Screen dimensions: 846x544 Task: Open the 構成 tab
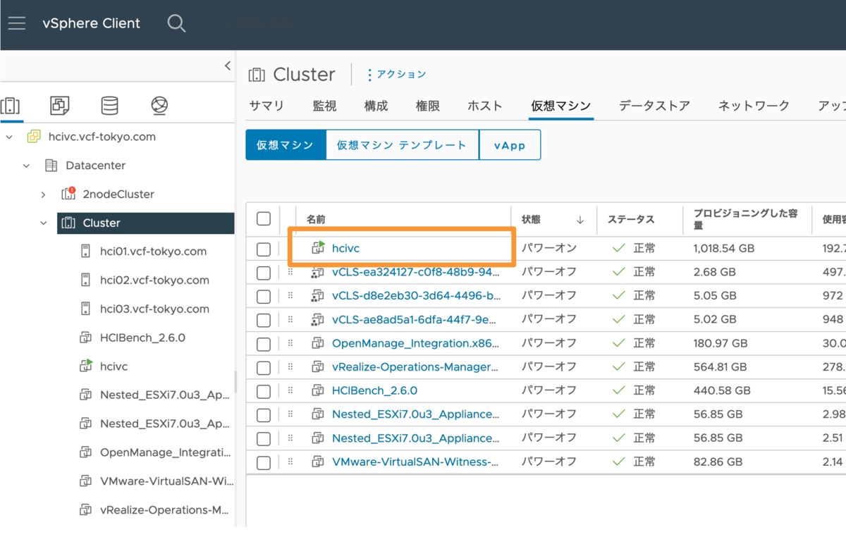[x=376, y=106]
